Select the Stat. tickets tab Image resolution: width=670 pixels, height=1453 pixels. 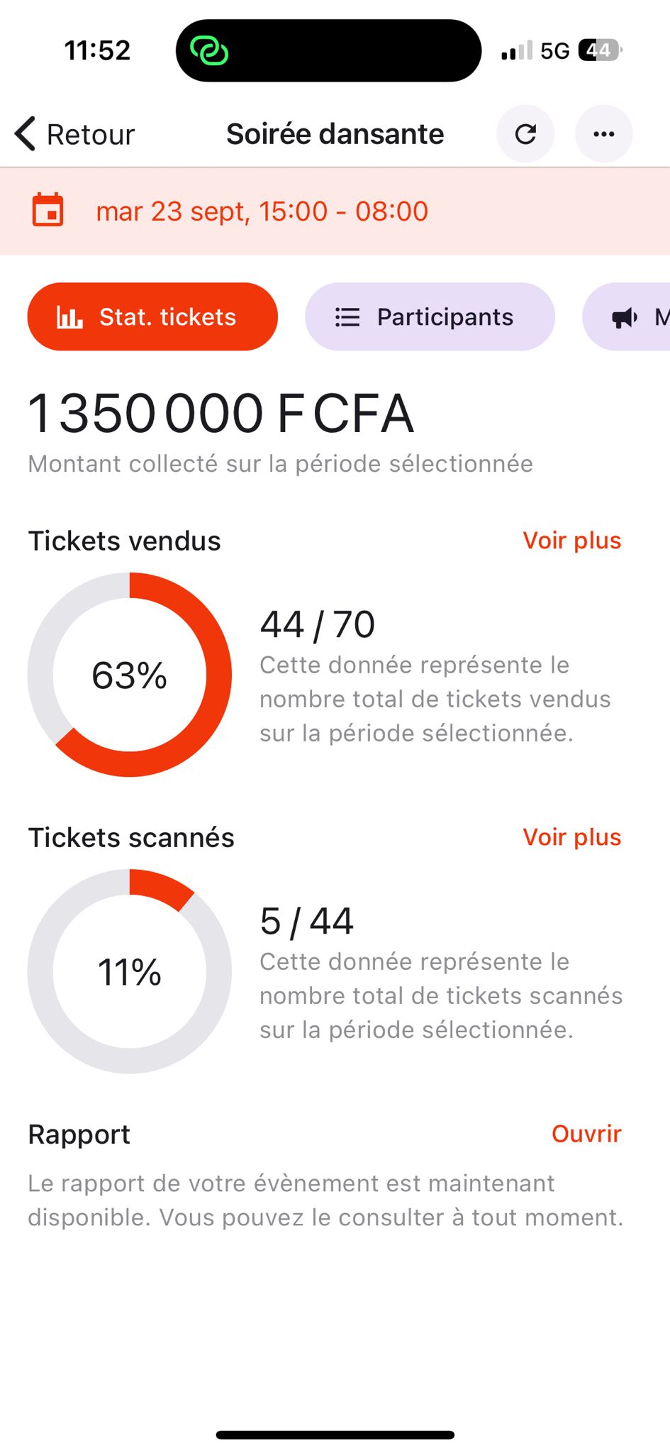click(x=152, y=317)
